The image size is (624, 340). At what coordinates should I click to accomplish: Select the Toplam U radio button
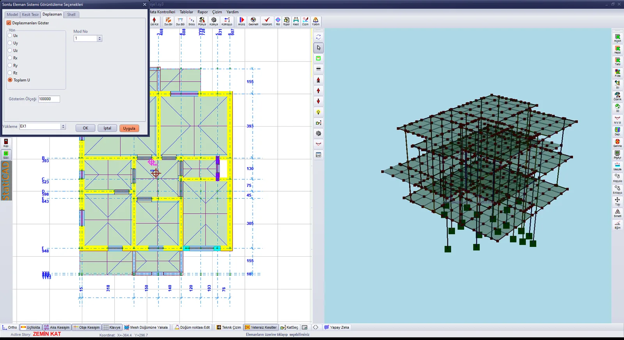click(10, 80)
